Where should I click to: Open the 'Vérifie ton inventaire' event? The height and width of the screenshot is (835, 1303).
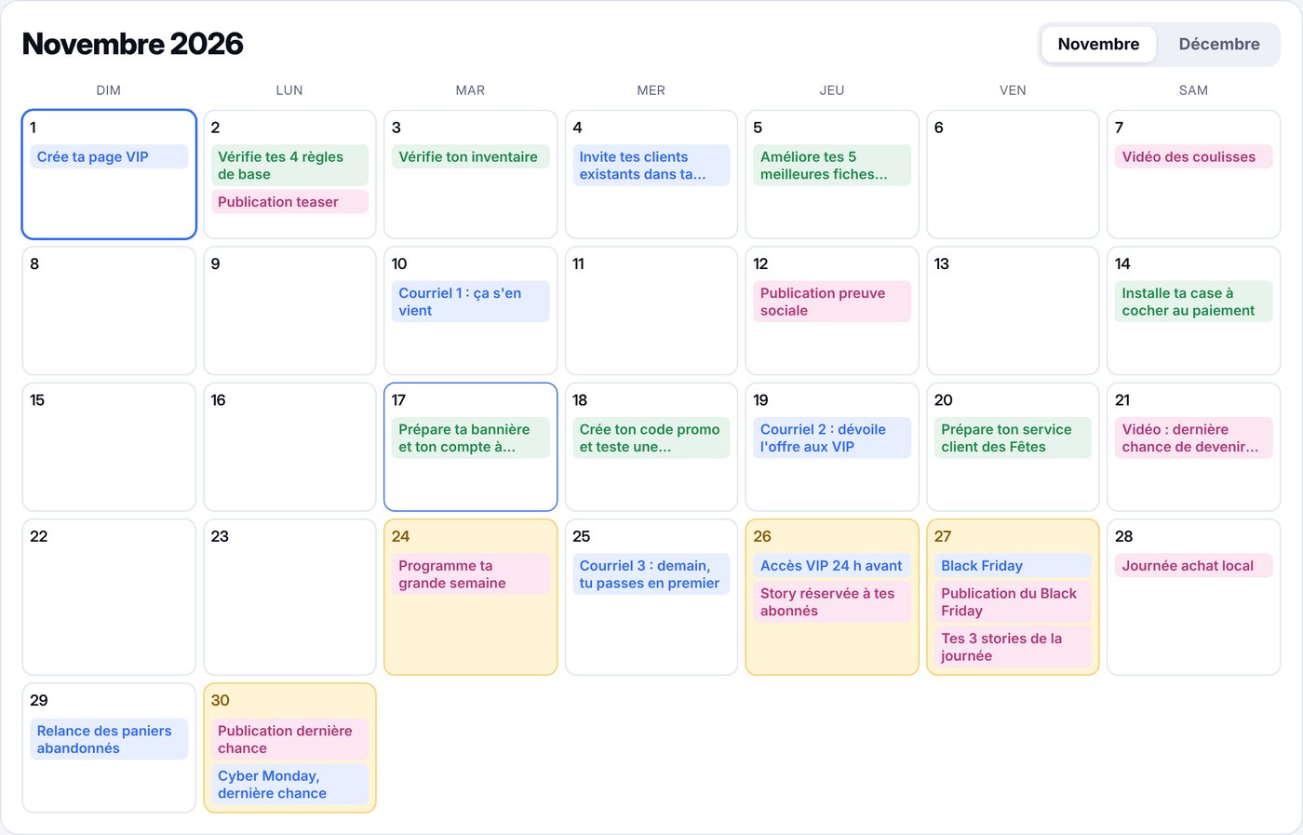coord(470,157)
